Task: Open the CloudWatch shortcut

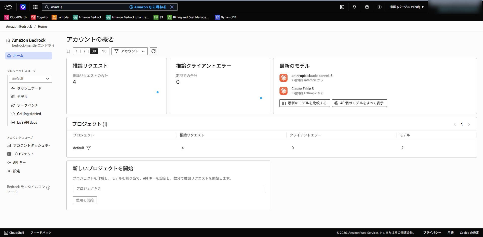Action: (16, 17)
